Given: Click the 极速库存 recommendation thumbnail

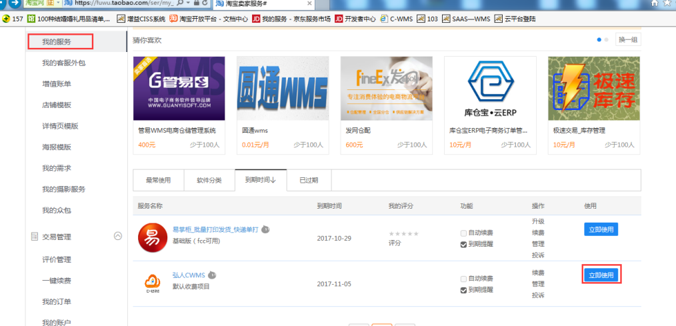Looking at the screenshot, I should coord(594,89).
